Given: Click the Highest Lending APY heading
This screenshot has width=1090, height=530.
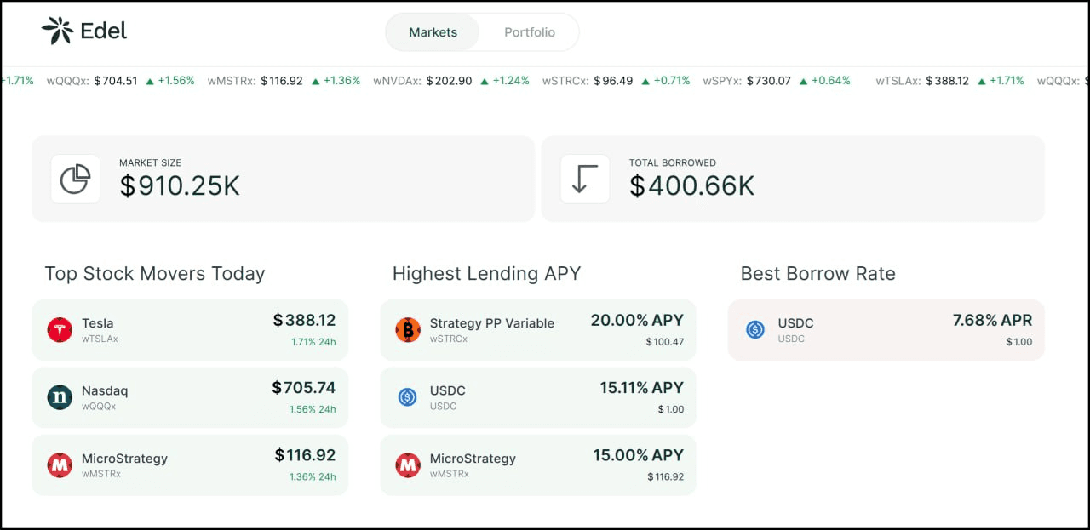Looking at the screenshot, I should [x=486, y=274].
